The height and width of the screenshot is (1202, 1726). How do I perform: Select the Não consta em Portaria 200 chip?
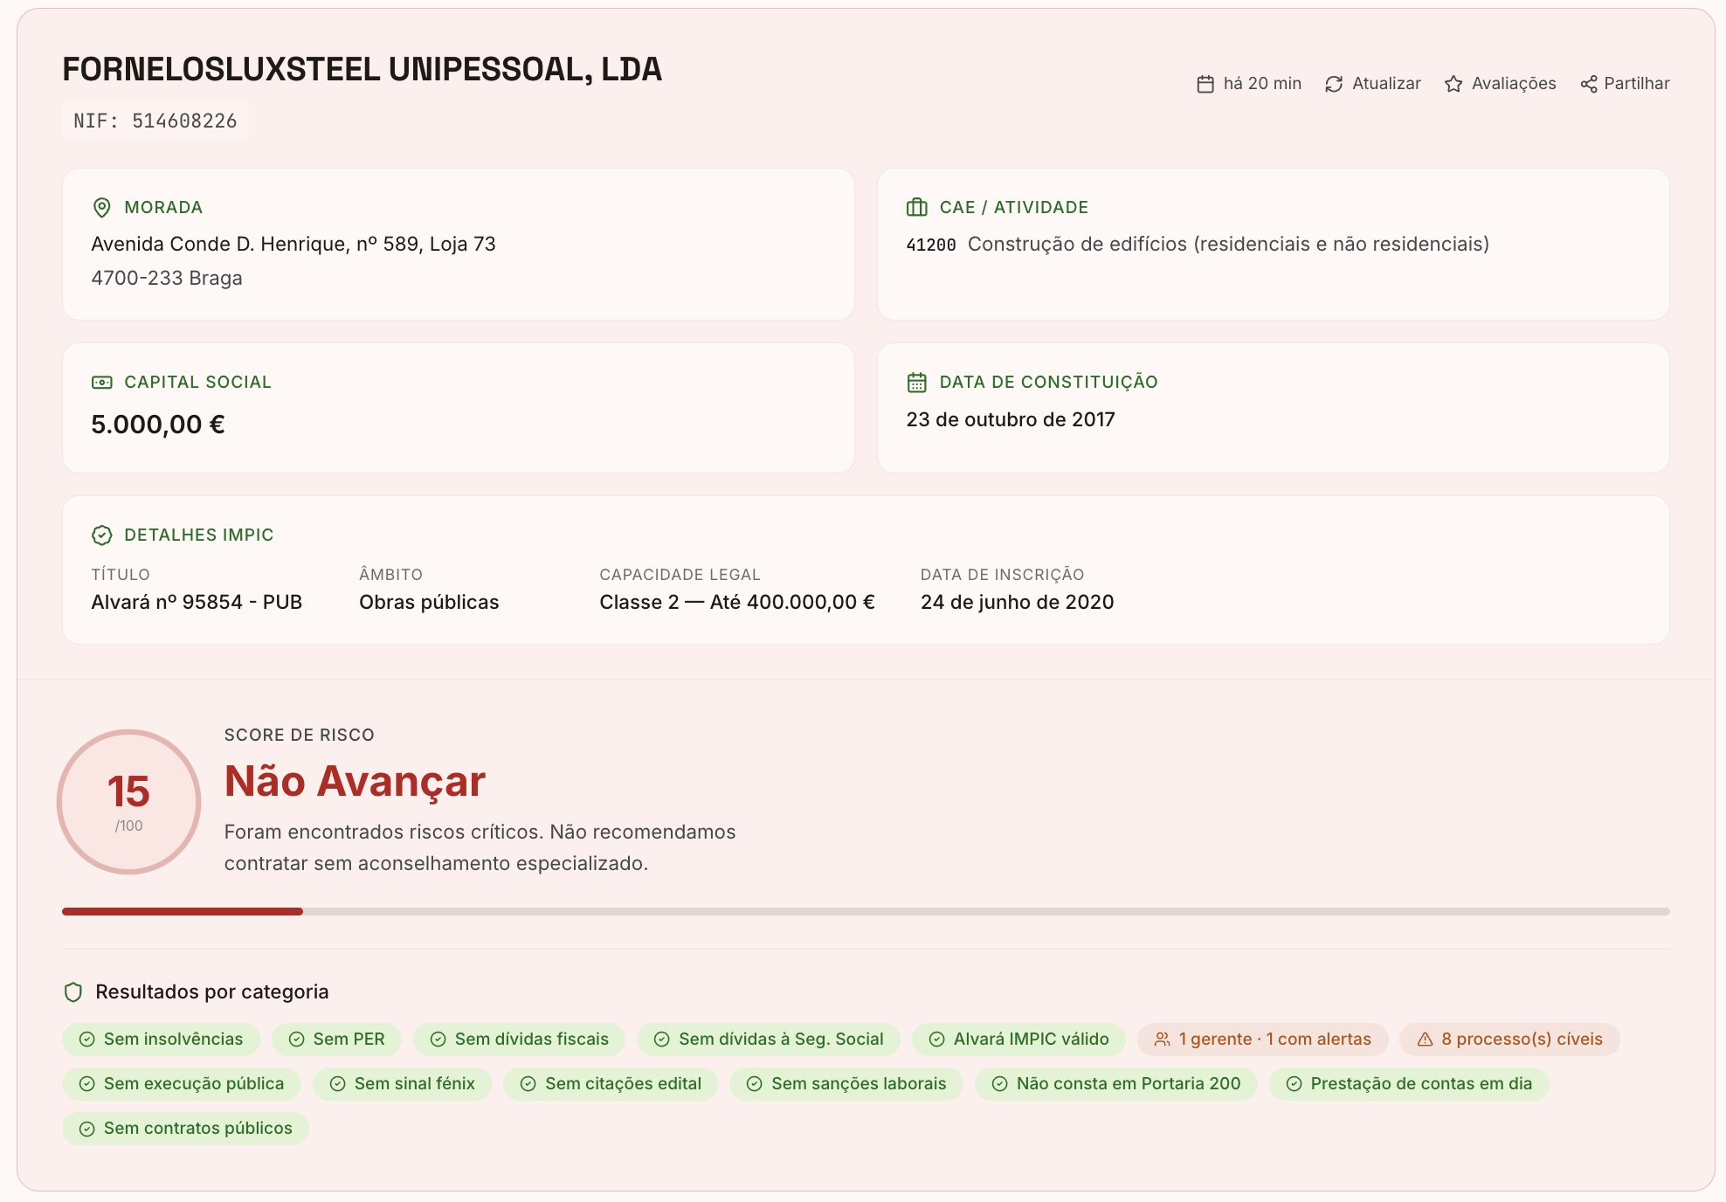[x=1116, y=1084]
